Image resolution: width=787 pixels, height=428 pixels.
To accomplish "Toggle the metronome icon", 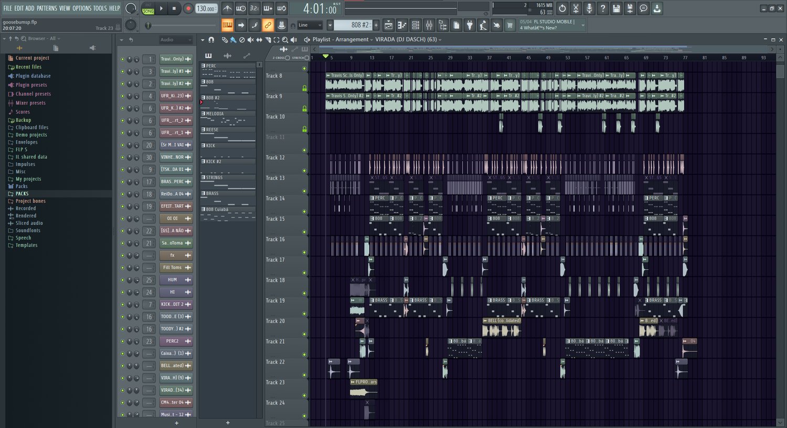I will click(x=227, y=8).
